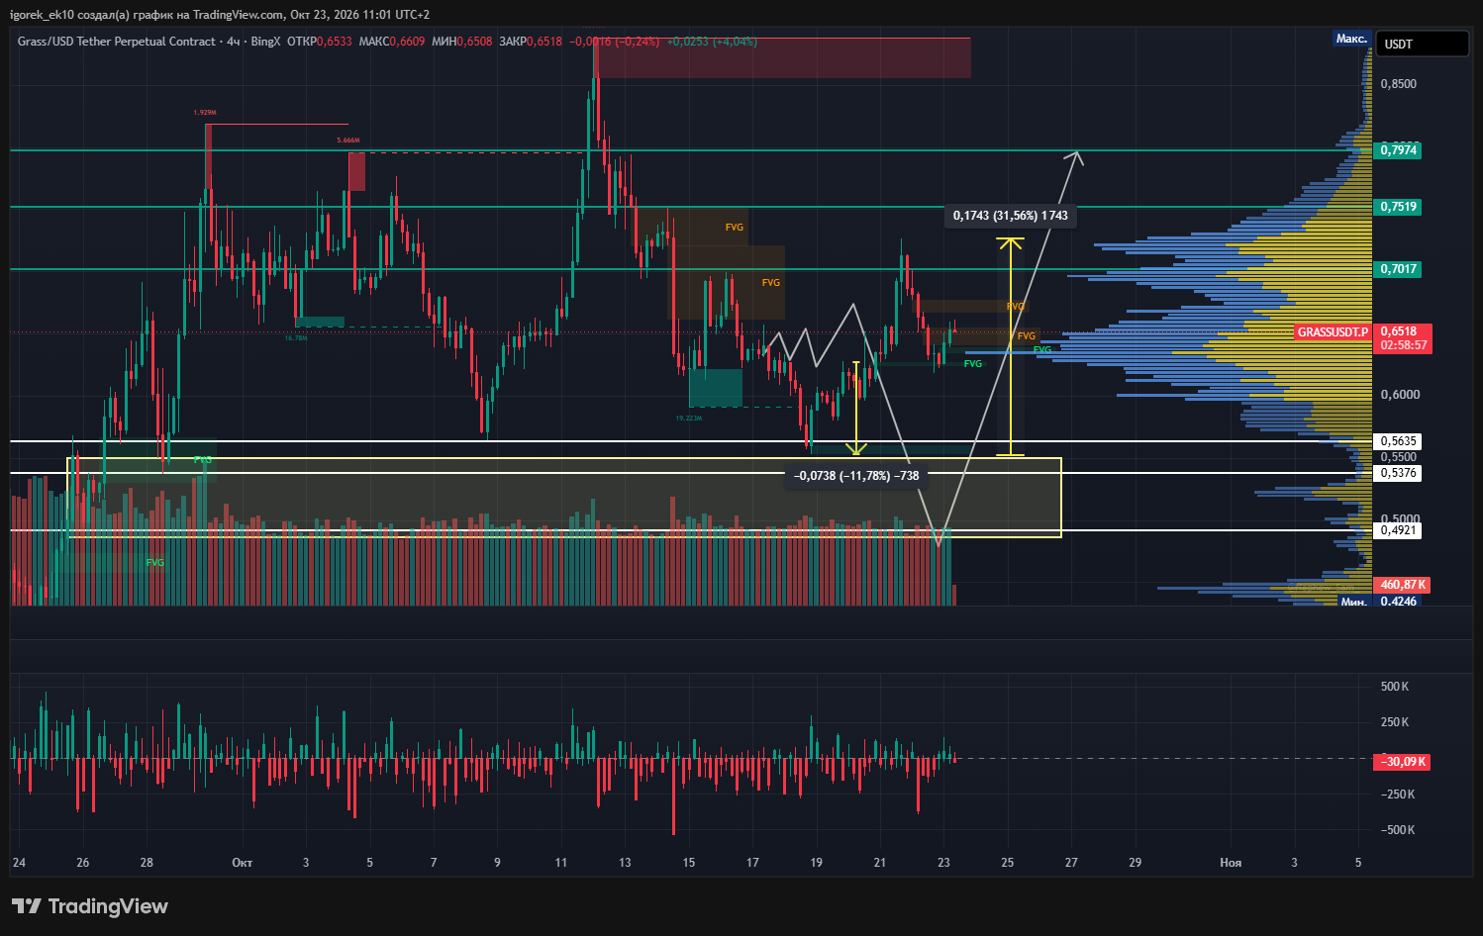
Task: Click the 0,8500 price axis tick
Action: click(1399, 84)
